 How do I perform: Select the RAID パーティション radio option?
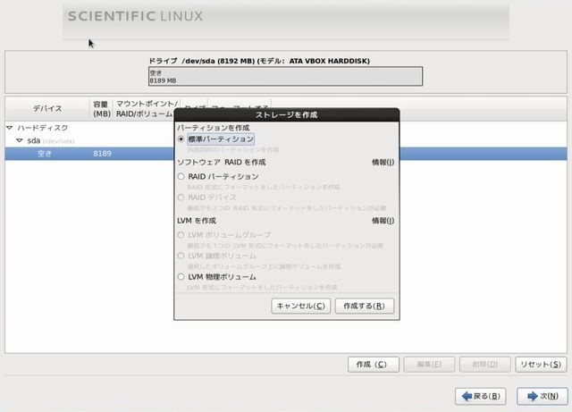tap(182, 177)
